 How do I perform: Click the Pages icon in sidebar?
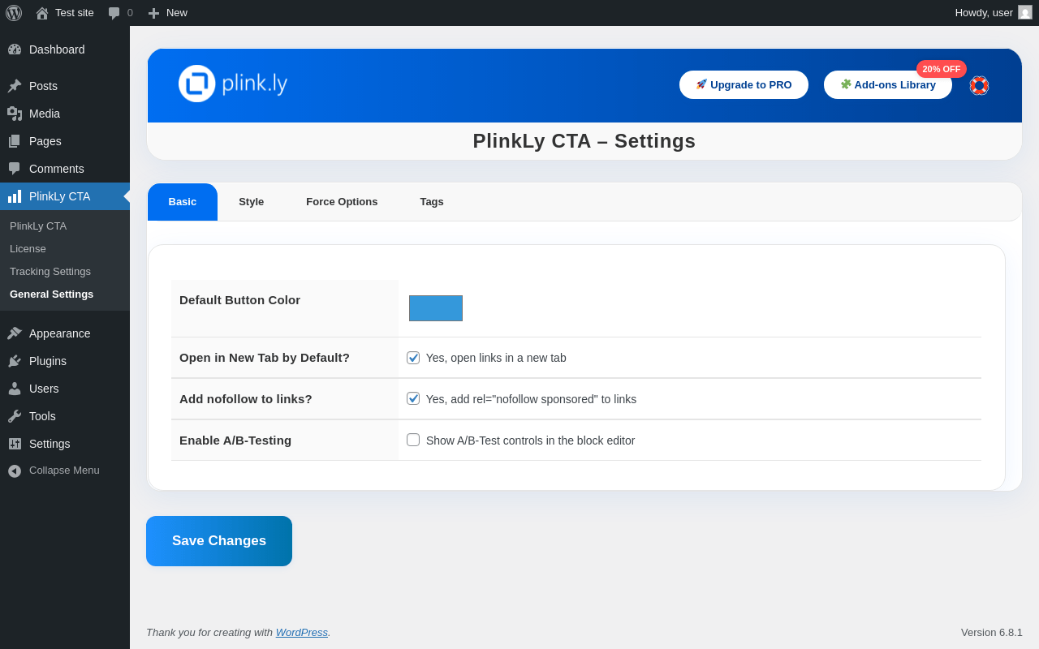[x=15, y=141]
